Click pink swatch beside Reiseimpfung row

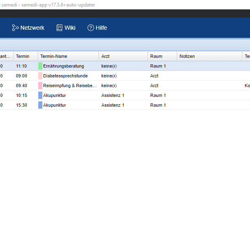point(40,86)
